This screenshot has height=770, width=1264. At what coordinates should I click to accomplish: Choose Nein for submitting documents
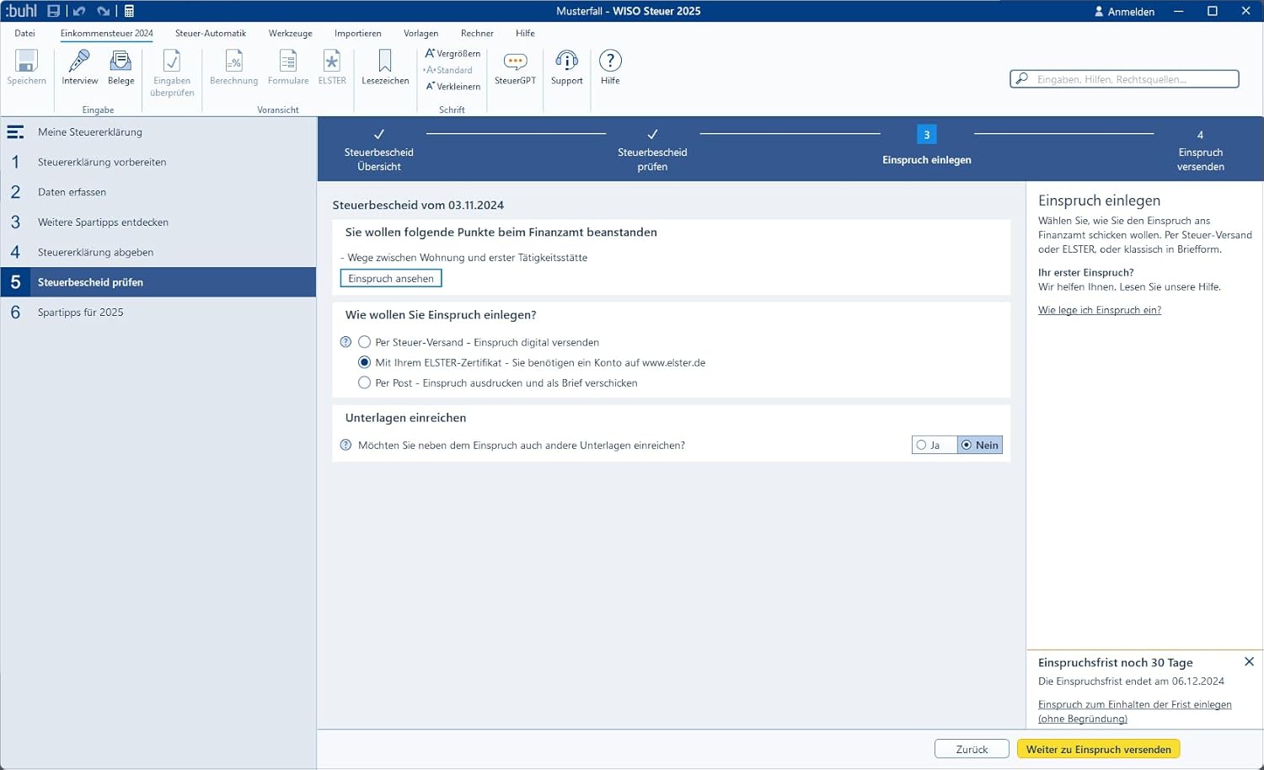tap(980, 445)
